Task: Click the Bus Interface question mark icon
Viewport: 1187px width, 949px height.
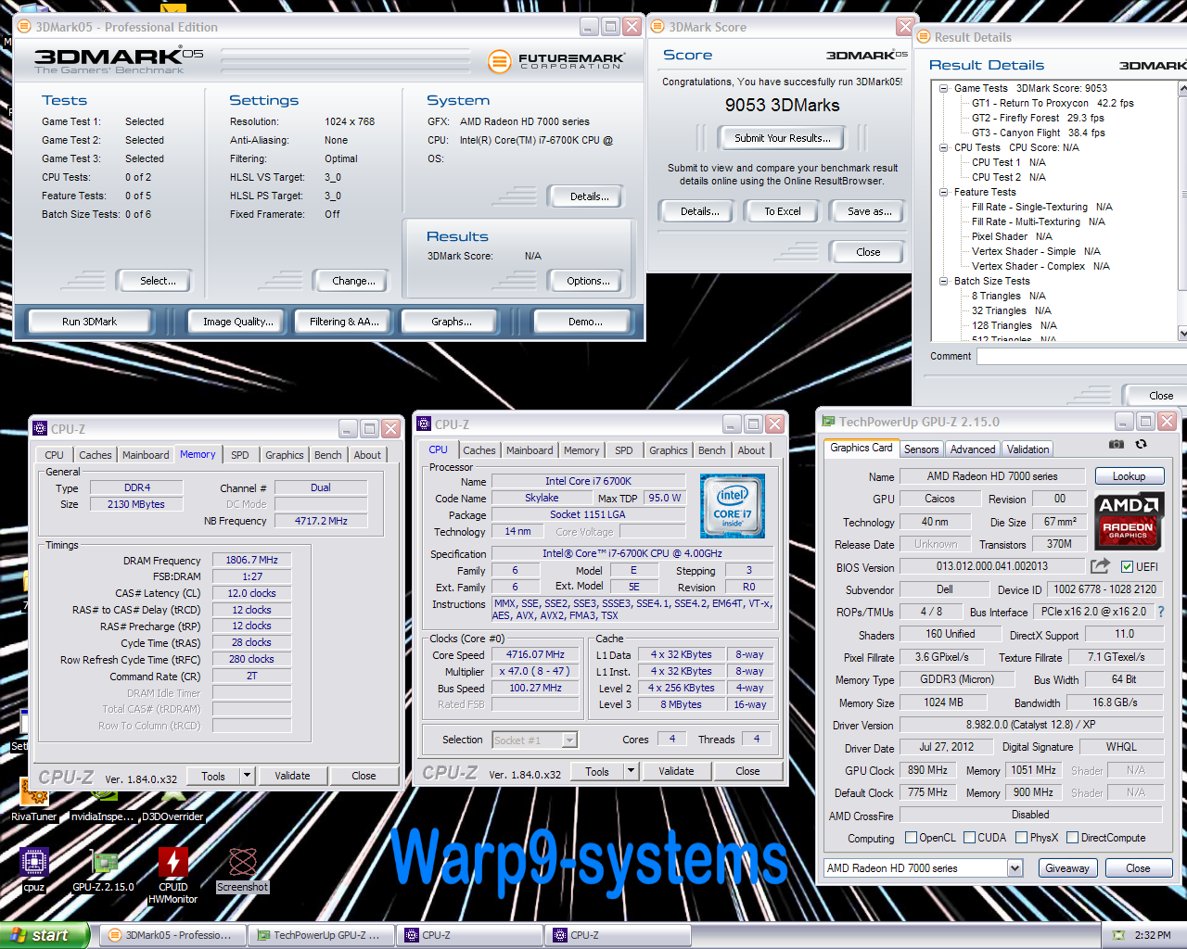Action: coord(1160,612)
